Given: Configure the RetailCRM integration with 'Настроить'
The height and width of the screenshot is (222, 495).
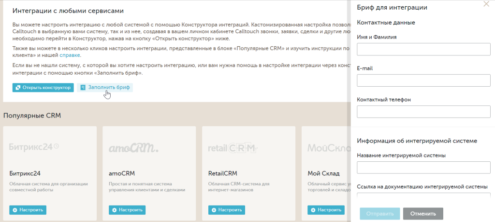Looking at the screenshot, I should 227,210.
